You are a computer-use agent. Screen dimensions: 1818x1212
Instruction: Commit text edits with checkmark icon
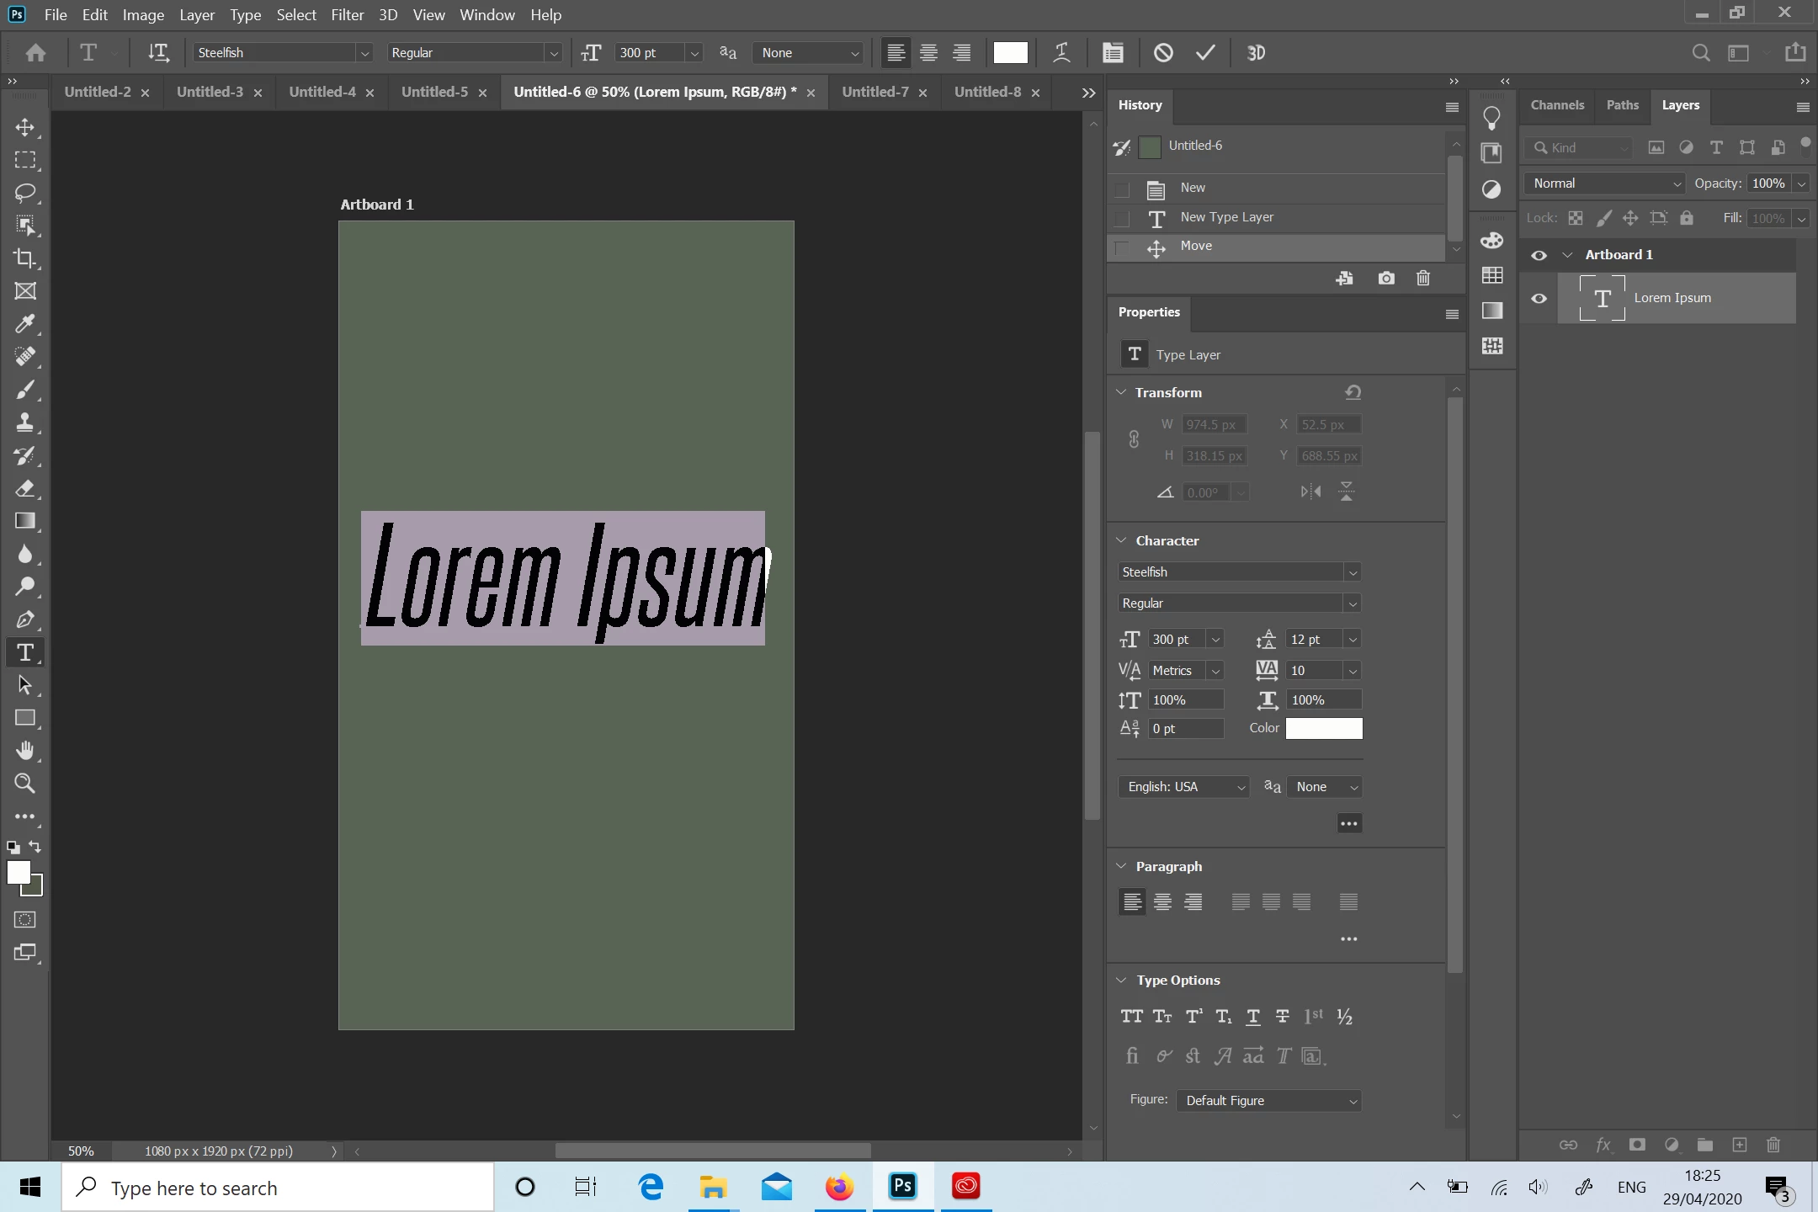(x=1205, y=53)
